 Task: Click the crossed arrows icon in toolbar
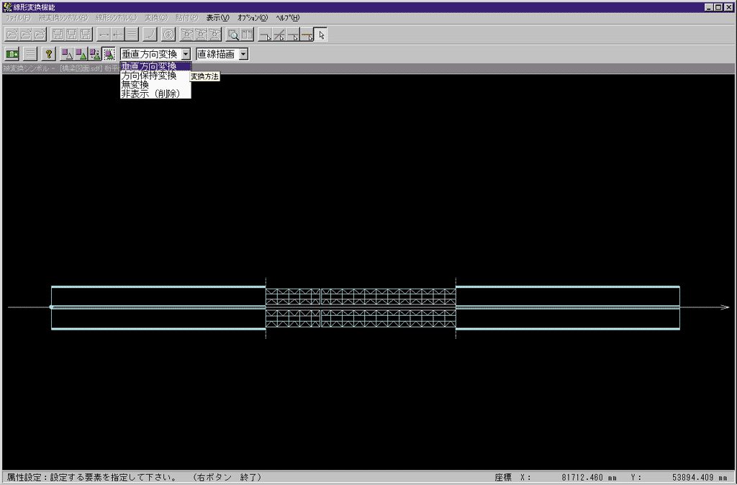118,35
